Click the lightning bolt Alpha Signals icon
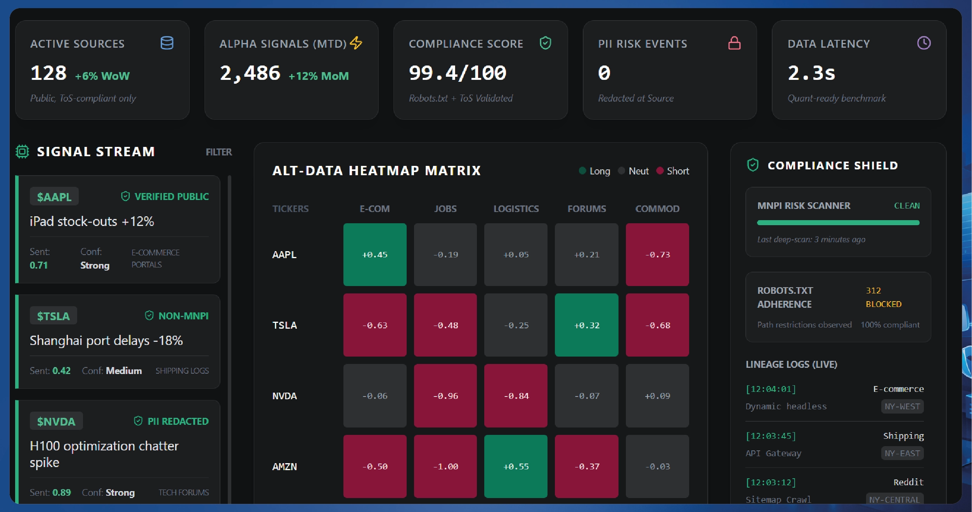The height and width of the screenshot is (512, 972). (356, 43)
